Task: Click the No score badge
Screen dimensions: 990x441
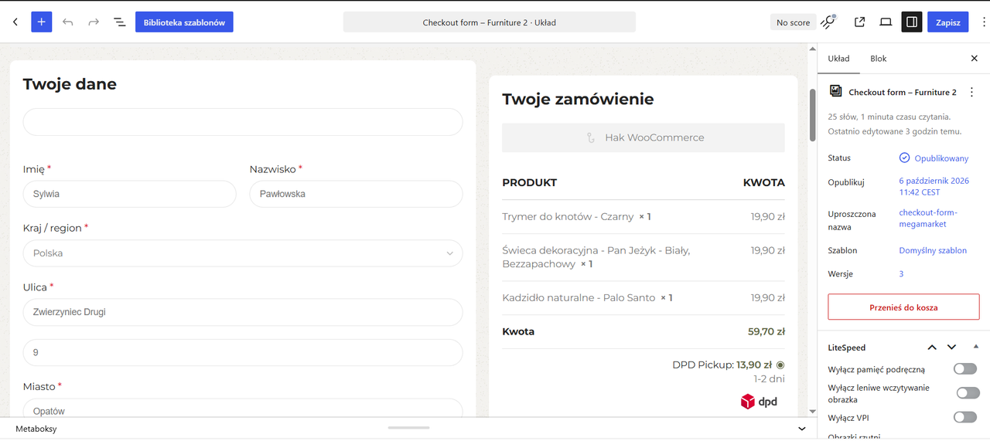Action: [794, 22]
